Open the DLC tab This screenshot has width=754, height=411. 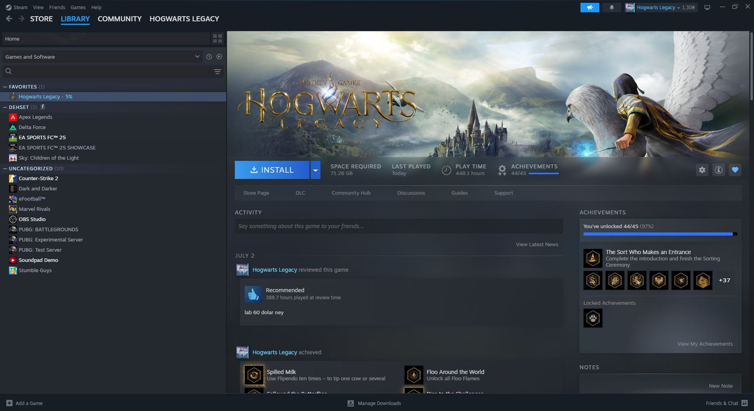pos(300,193)
